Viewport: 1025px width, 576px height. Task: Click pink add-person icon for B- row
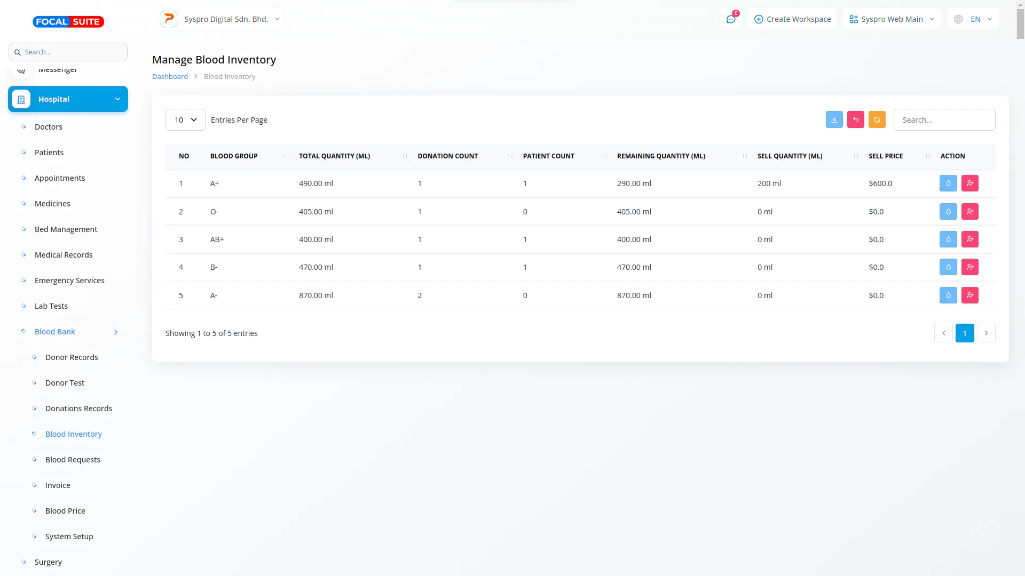969,267
